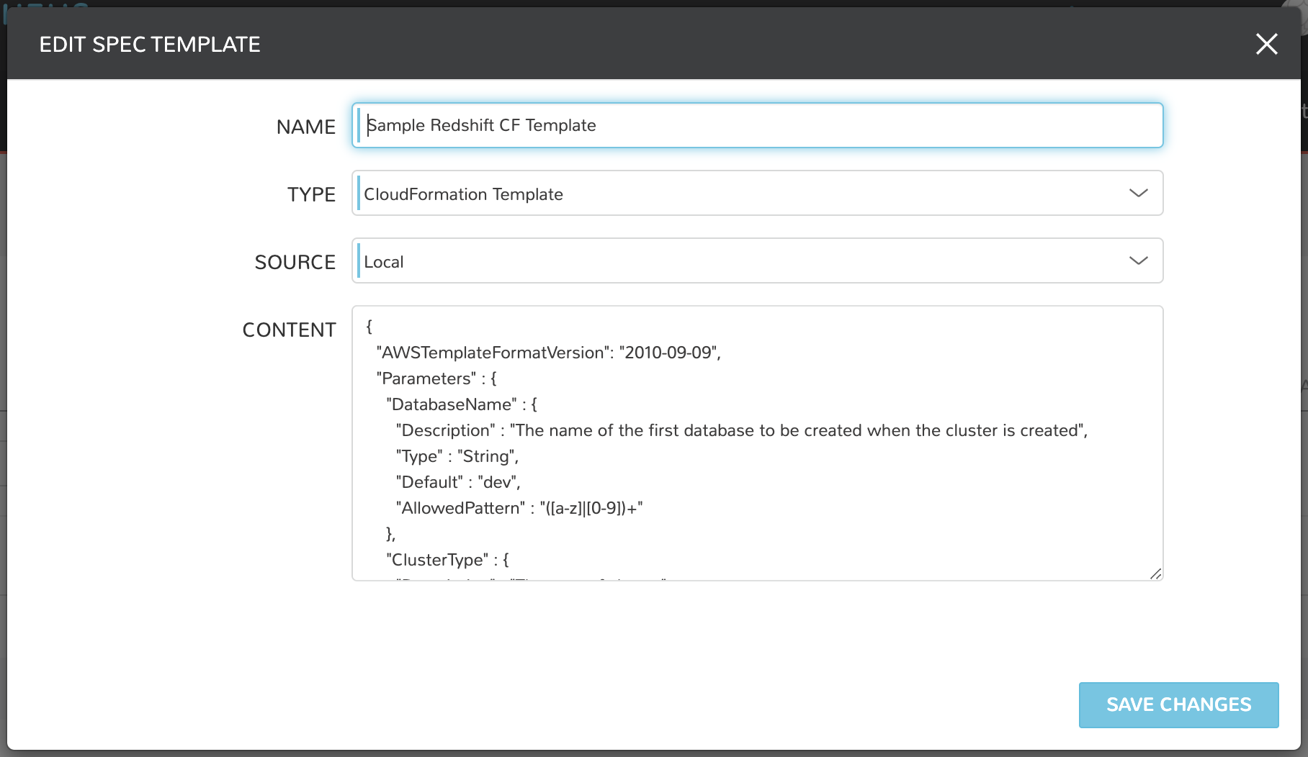Click the "DatabaseName" line in content
1308x757 pixels.
click(462, 404)
